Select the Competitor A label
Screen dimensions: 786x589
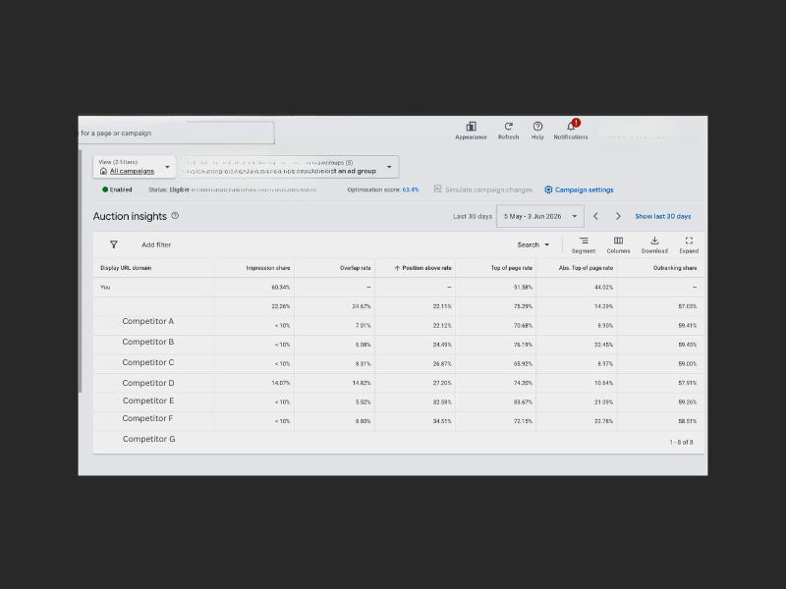[x=148, y=321]
